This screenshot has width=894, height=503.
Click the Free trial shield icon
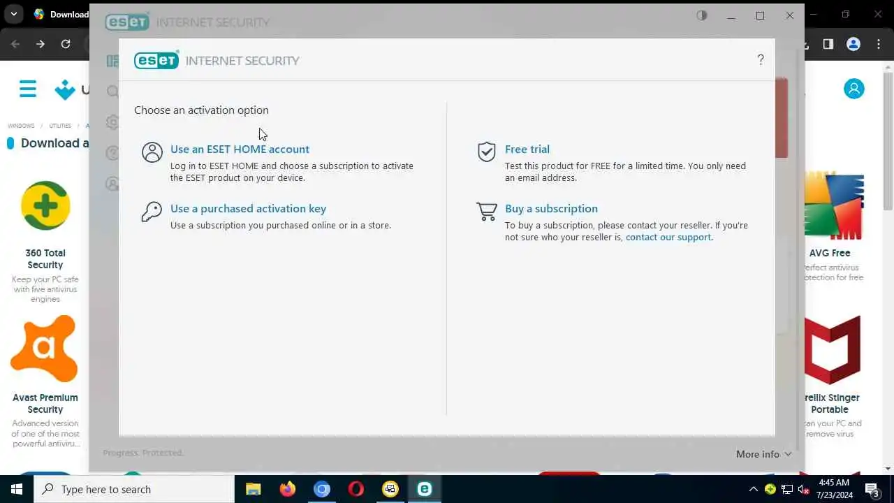tap(487, 152)
